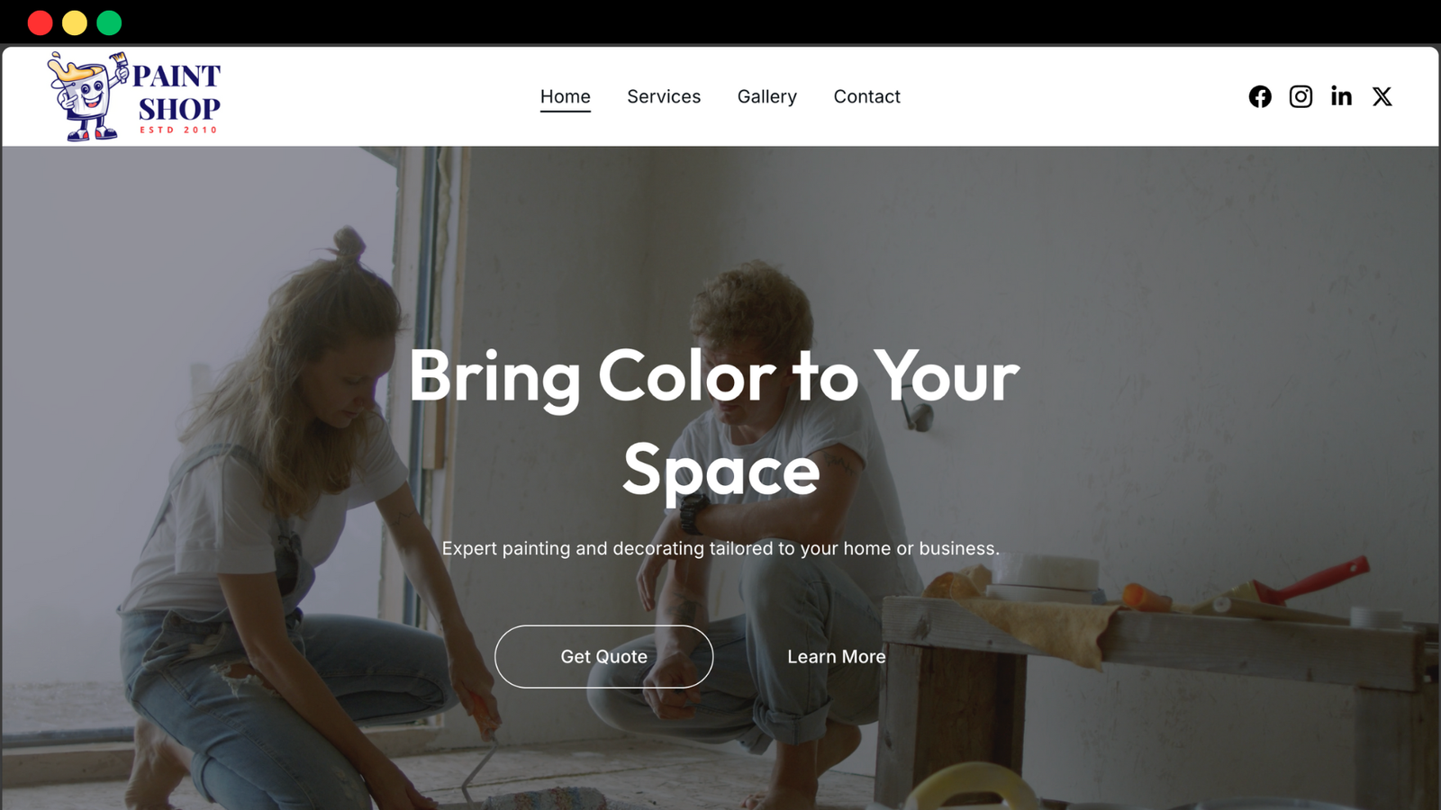This screenshot has height=810, width=1441.
Task: Open the Gallery nav item
Action: click(x=767, y=96)
